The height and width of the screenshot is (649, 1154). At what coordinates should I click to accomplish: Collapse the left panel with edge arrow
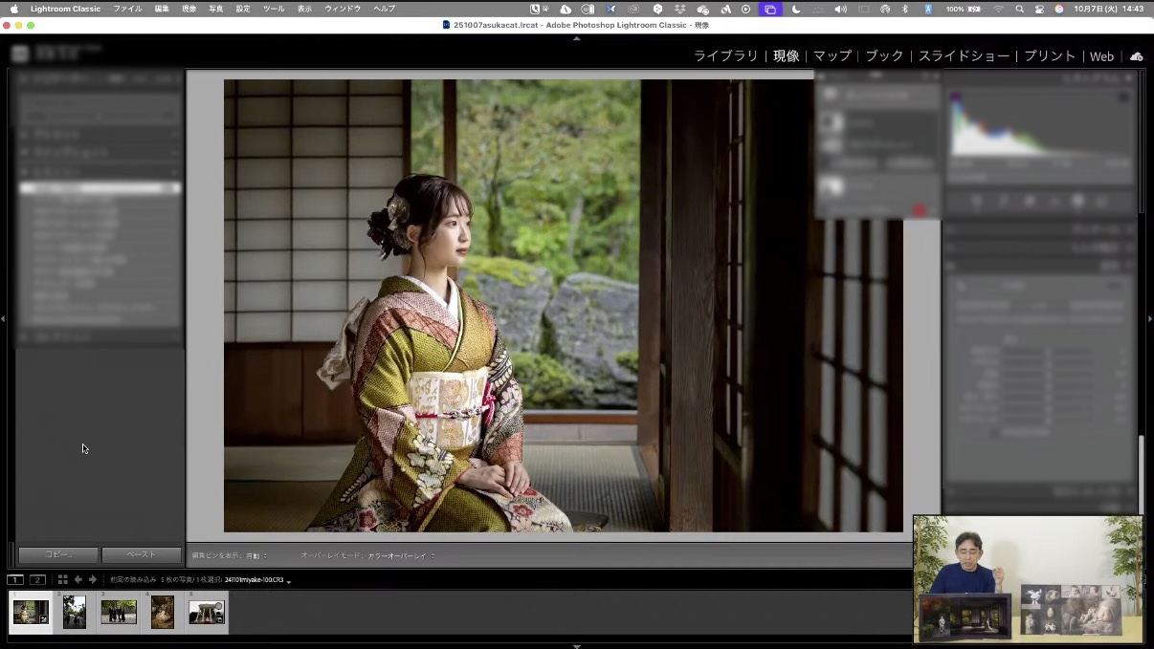click(4, 318)
